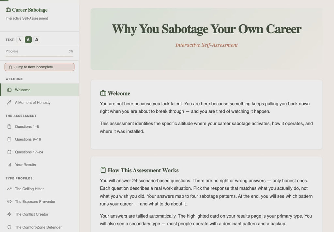Go to A Moment of Honesty
This screenshot has height=232, width=334.
(x=39, y=103)
